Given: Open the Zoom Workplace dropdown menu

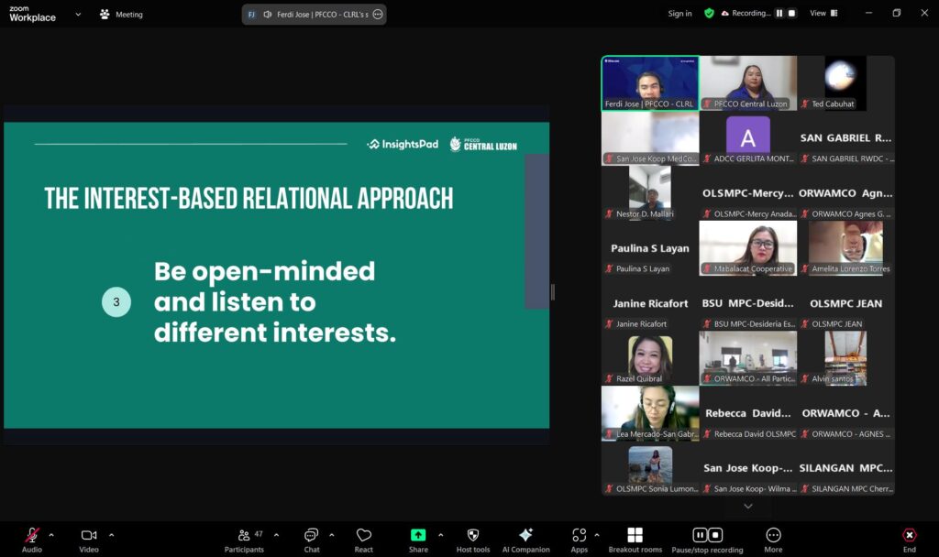Looking at the screenshot, I should pos(78,15).
